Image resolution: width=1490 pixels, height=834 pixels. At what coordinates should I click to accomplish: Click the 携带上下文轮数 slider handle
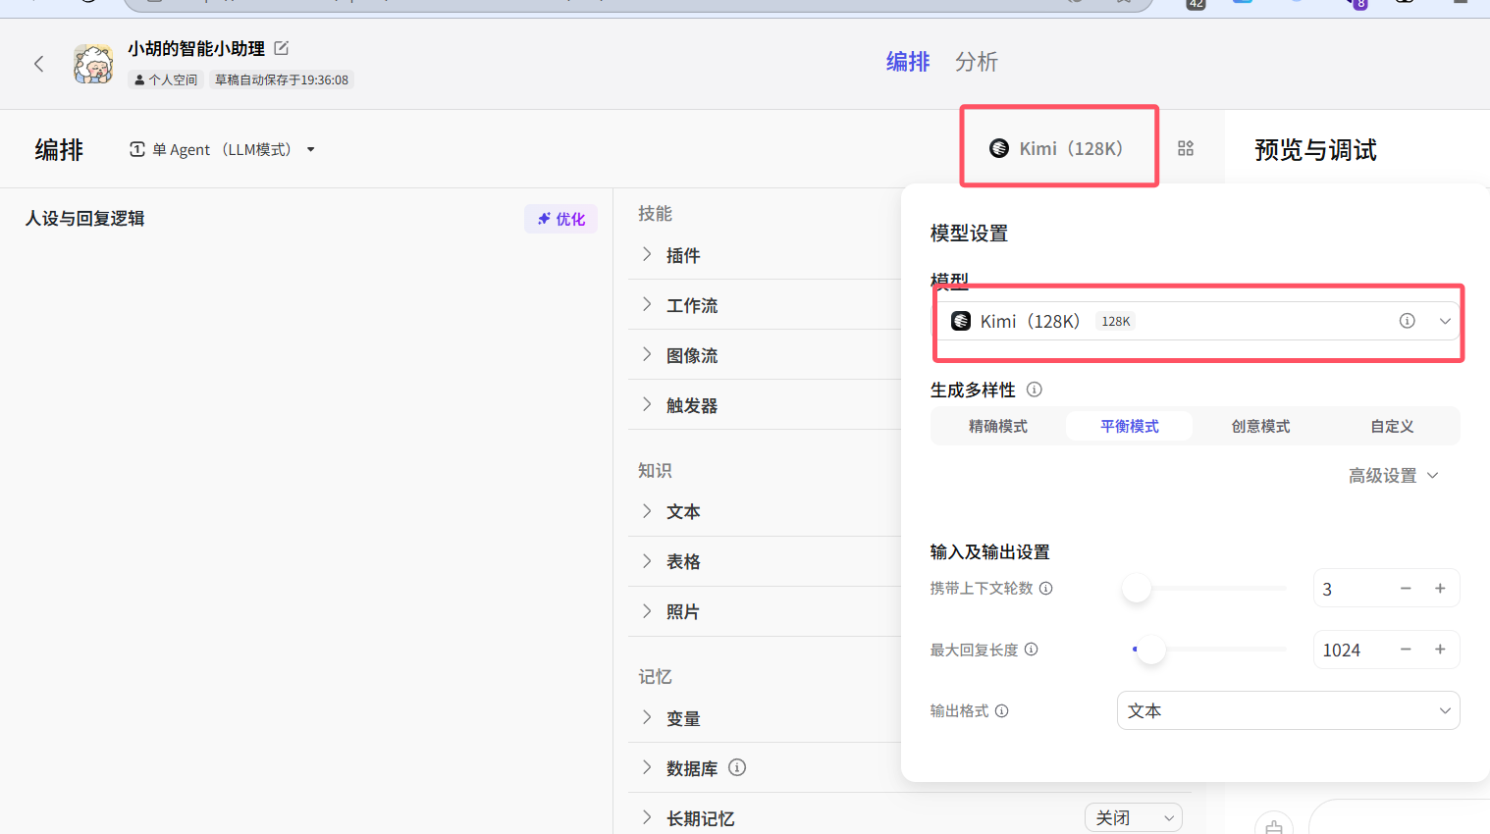(1137, 589)
